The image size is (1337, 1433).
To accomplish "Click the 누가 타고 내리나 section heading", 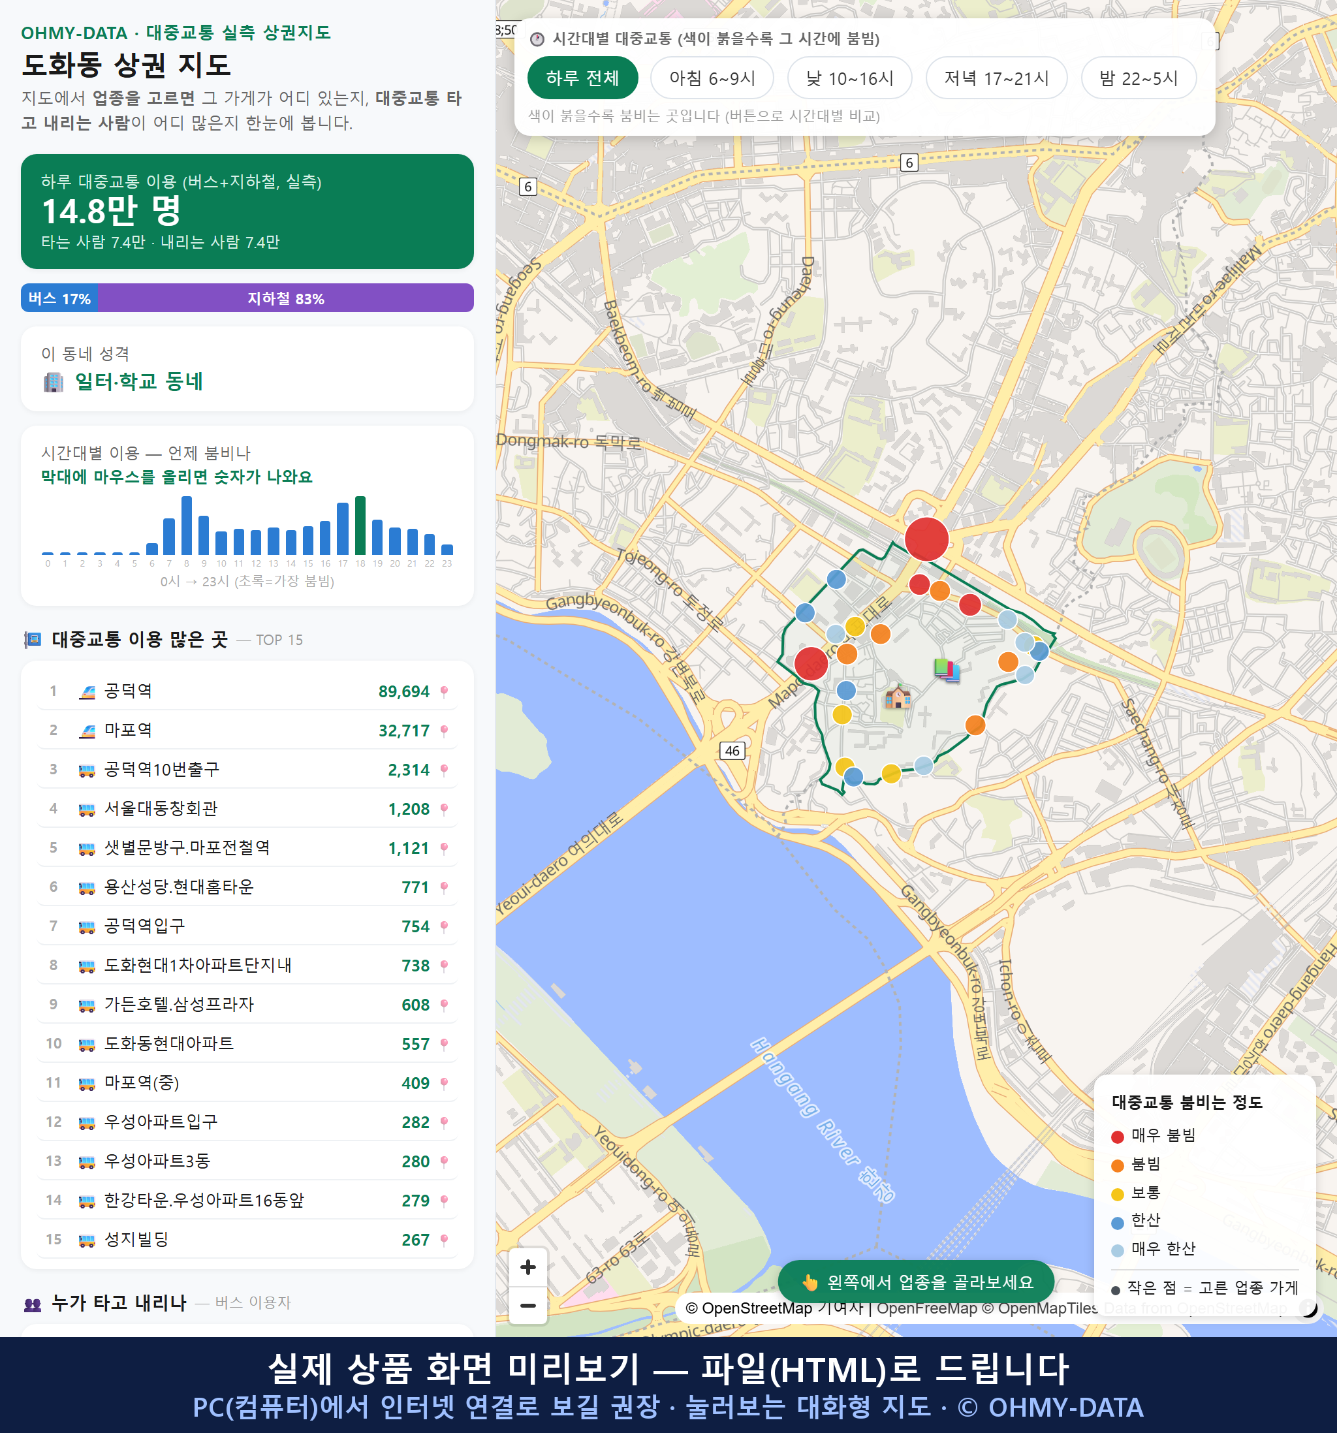I will click(119, 1303).
